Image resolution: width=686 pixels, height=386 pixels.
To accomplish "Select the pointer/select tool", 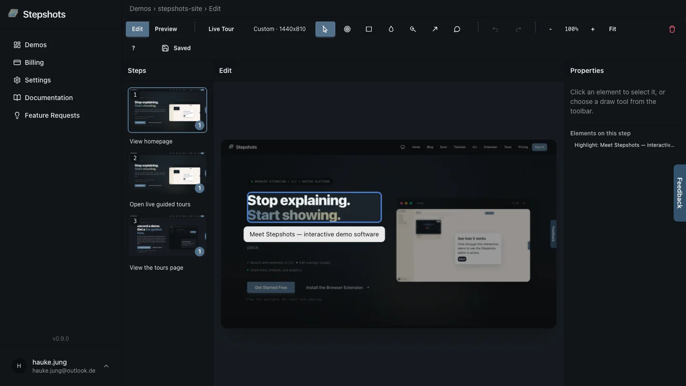I will tap(325, 29).
